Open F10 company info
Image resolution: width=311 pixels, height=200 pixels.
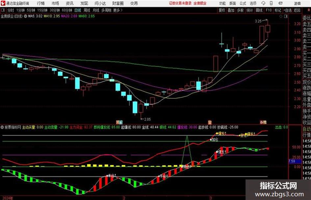pyautogui.click(x=269, y=10)
